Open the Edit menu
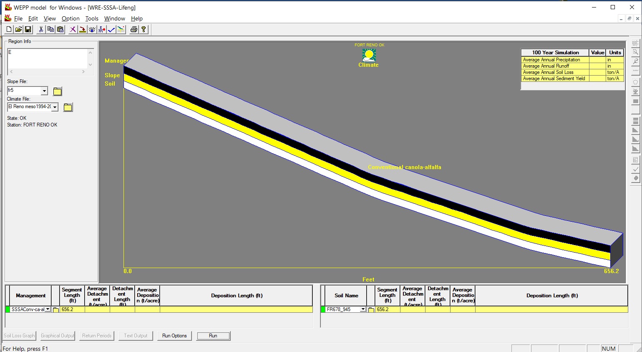642x352 pixels. 33,18
